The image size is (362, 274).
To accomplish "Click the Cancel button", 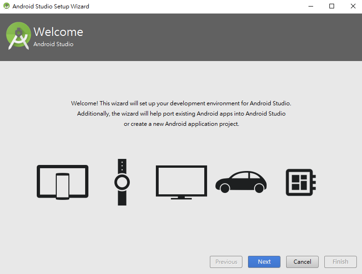I will tap(302, 262).
